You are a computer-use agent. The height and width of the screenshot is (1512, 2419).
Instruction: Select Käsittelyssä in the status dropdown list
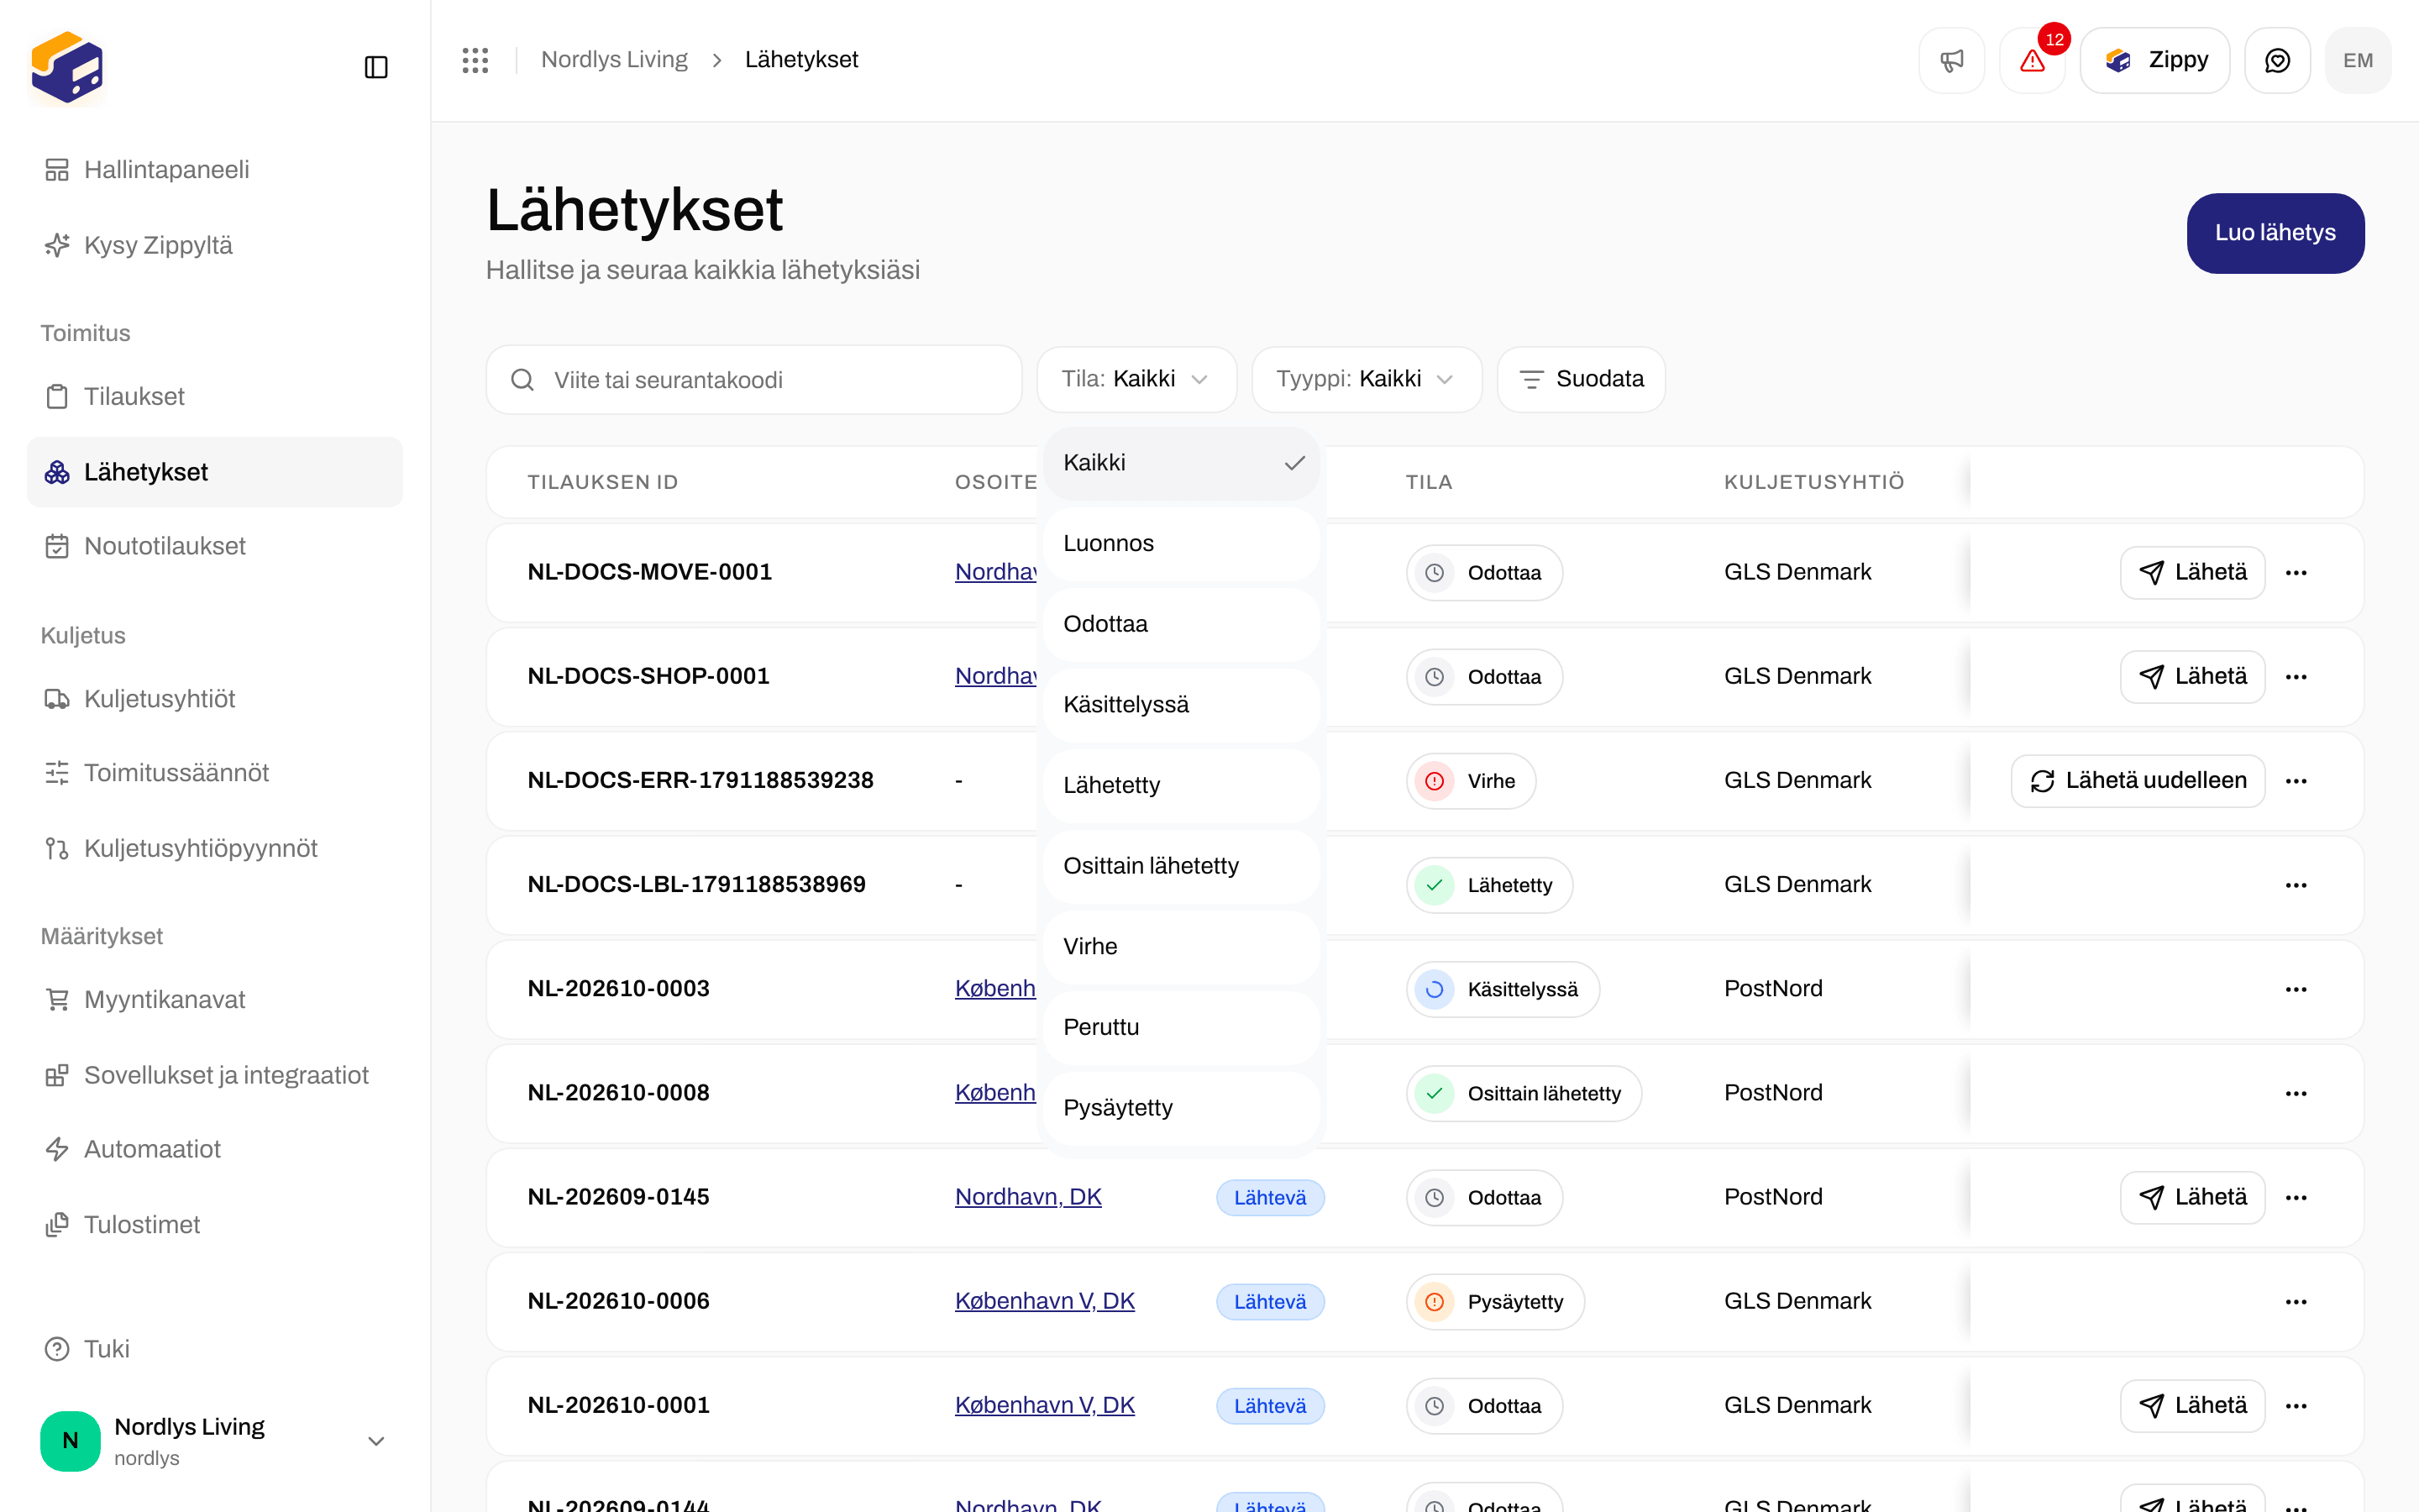coord(1182,704)
